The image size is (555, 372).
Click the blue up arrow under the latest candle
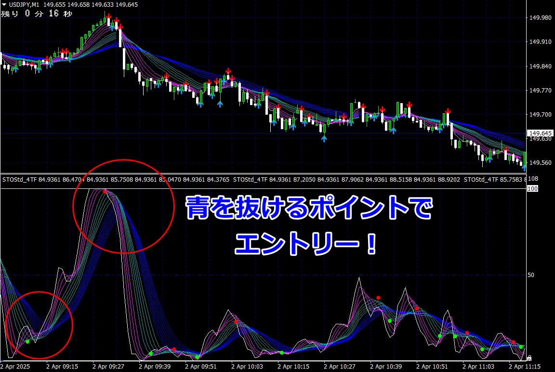(x=524, y=167)
